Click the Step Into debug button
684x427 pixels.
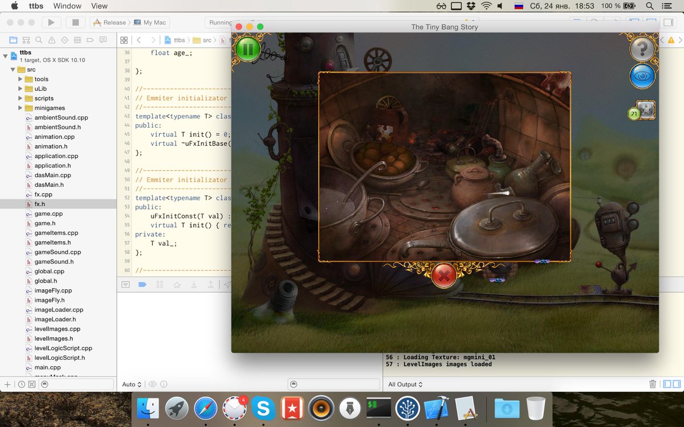pos(194,285)
